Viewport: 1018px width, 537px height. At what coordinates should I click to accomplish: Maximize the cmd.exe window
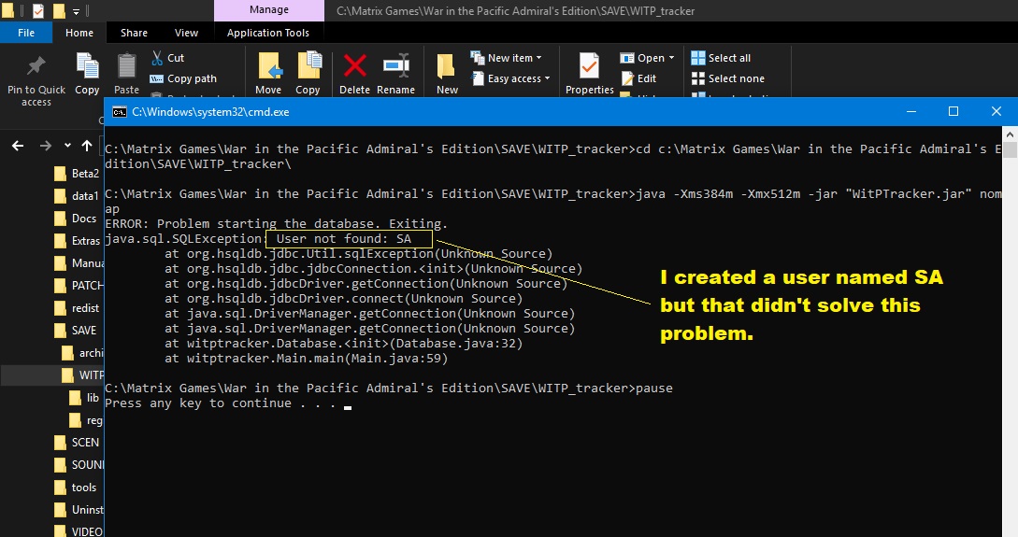pyautogui.click(x=953, y=111)
